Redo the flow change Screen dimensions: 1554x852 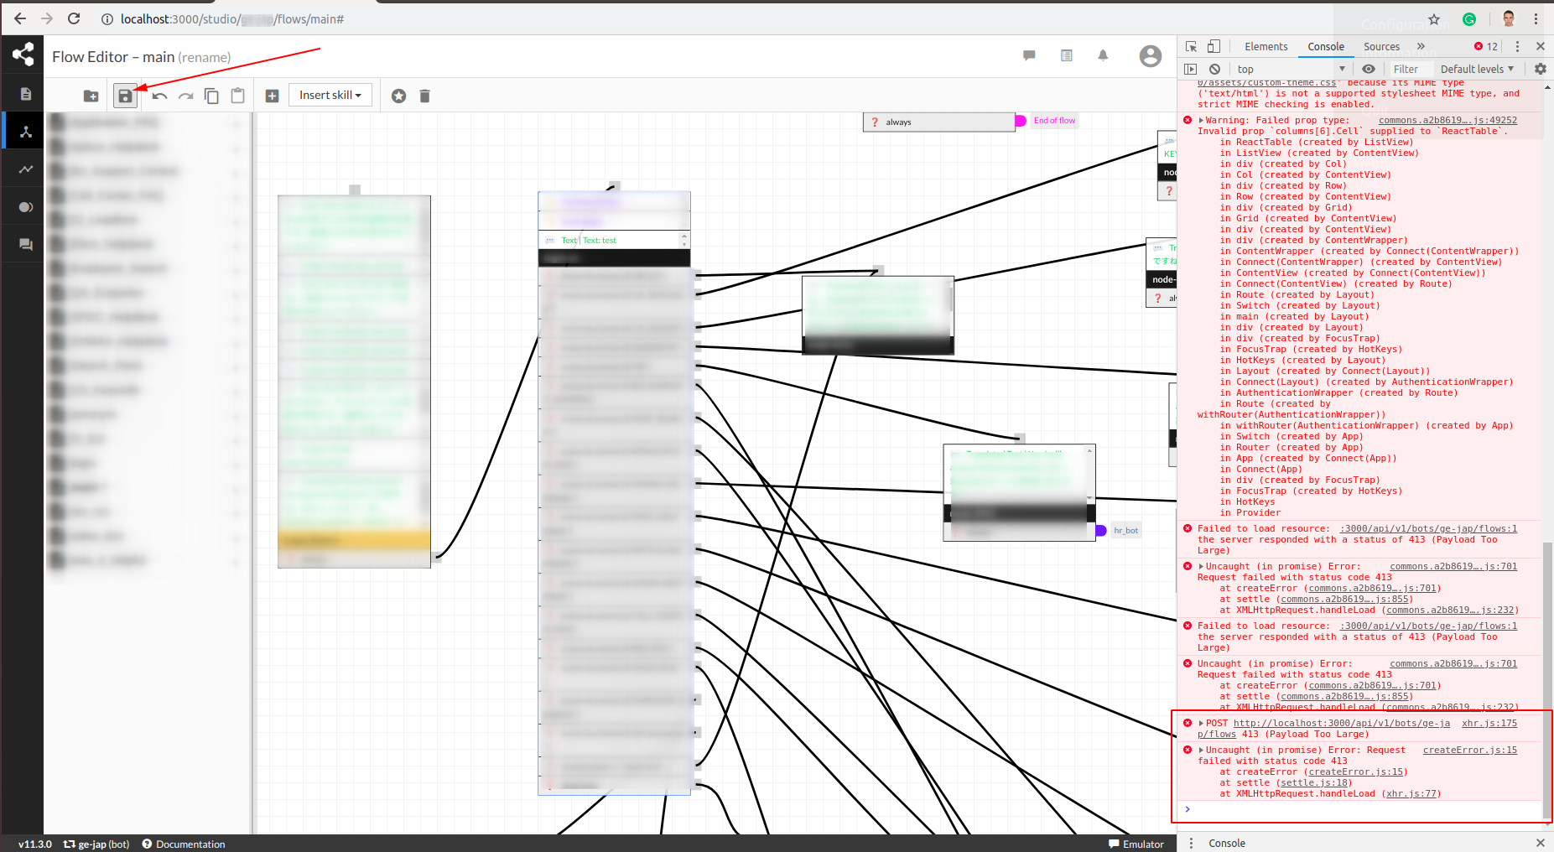pyautogui.click(x=185, y=95)
